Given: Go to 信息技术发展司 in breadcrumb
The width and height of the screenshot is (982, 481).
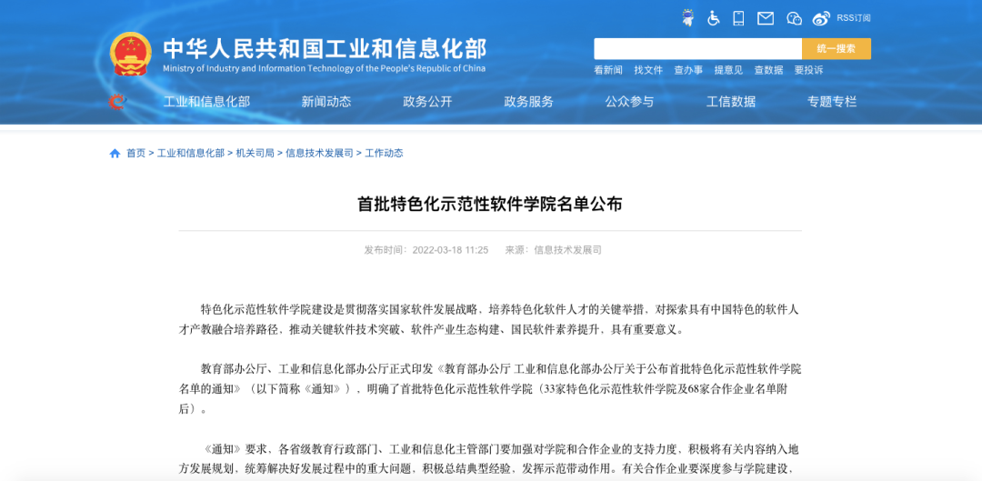Looking at the screenshot, I should pyautogui.click(x=319, y=154).
